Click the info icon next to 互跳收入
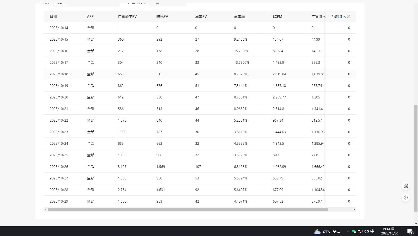The height and width of the screenshot is (236, 418). click(x=349, y=17)
